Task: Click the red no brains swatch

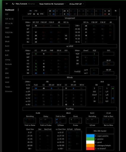Action: [x=90, y=148]
